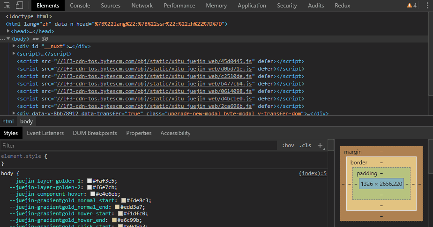Open the Audits tab
433x227 pixels.
tap(316, 6)
